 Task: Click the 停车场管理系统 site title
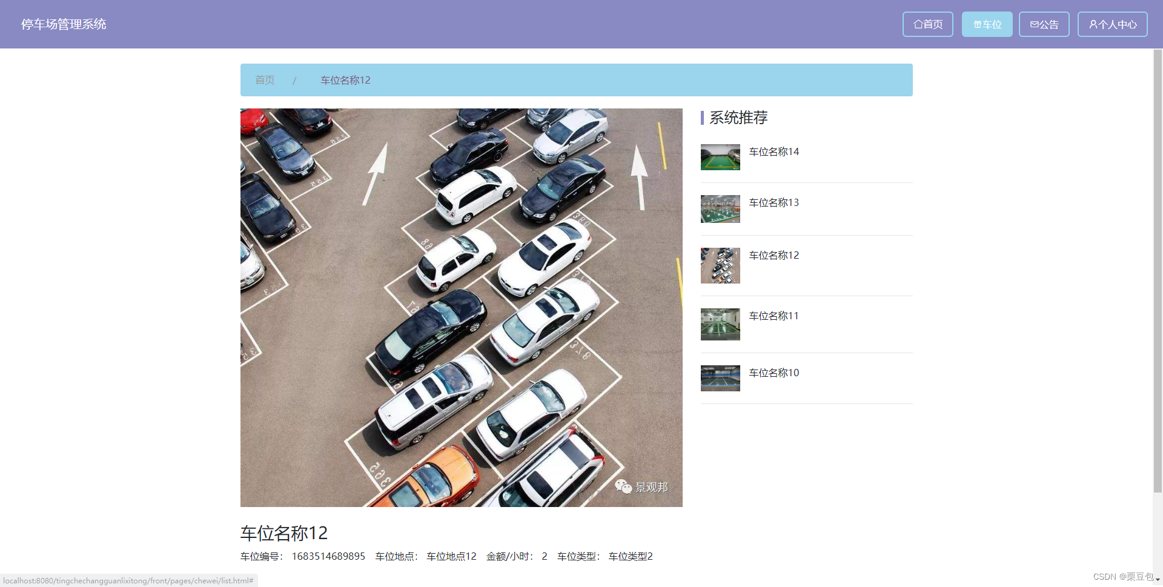[x=64, y=24]
